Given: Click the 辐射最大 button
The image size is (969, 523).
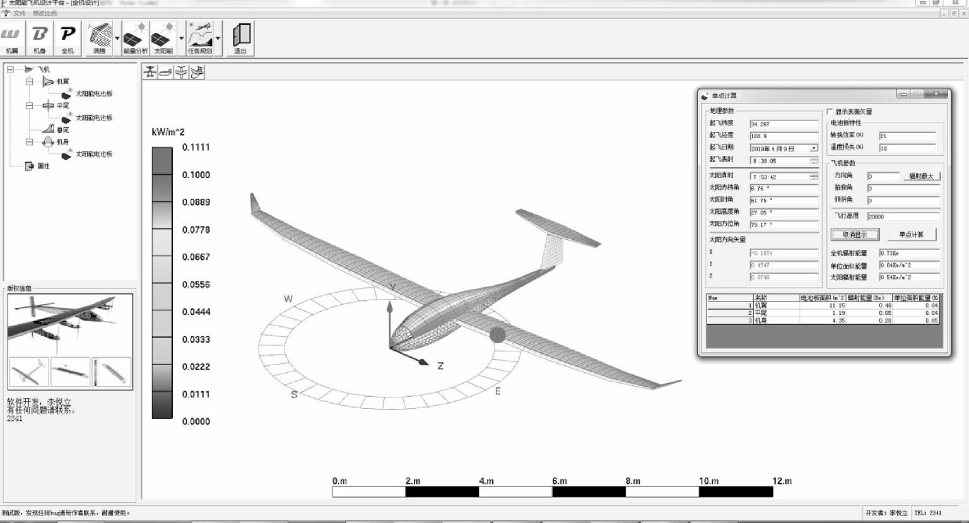Looking at the screenshot, I should 921,176.
